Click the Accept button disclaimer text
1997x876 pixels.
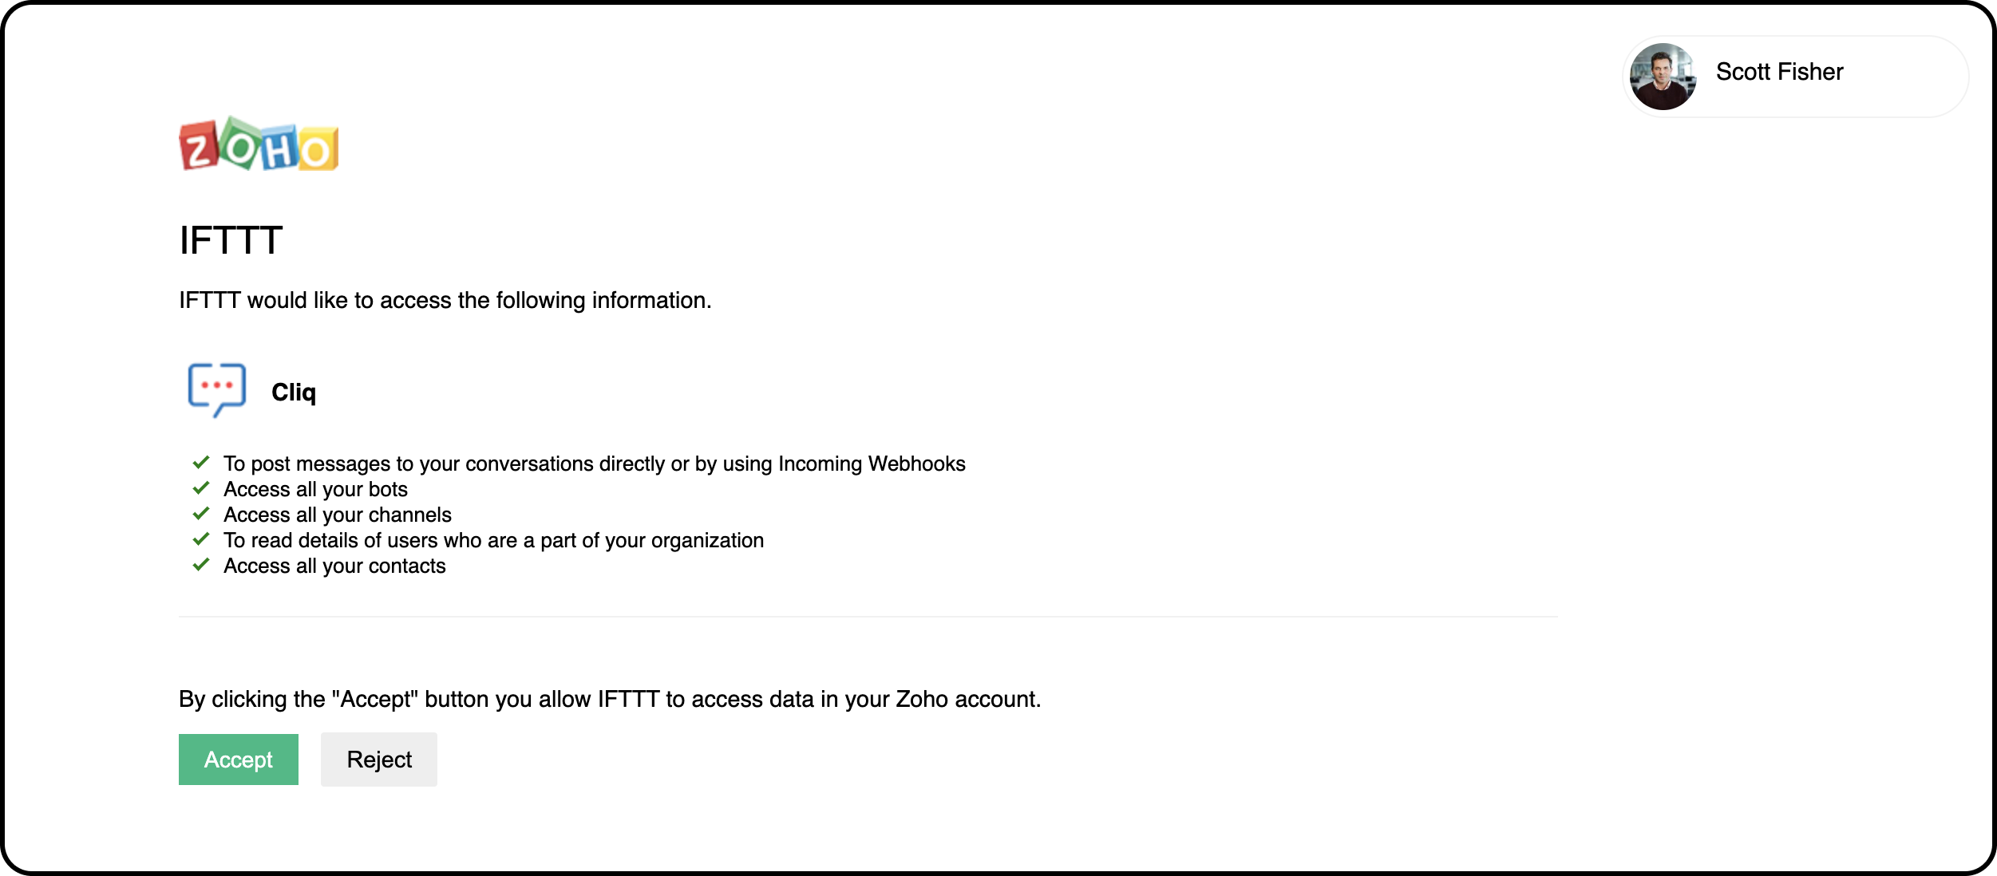coord(609,700)
